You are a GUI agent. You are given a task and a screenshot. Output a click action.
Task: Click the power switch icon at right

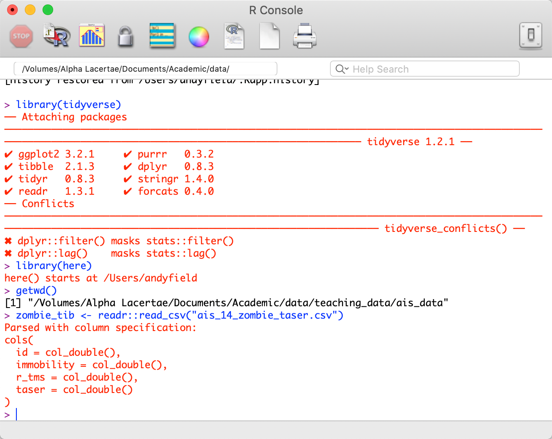tap(531, 35)
